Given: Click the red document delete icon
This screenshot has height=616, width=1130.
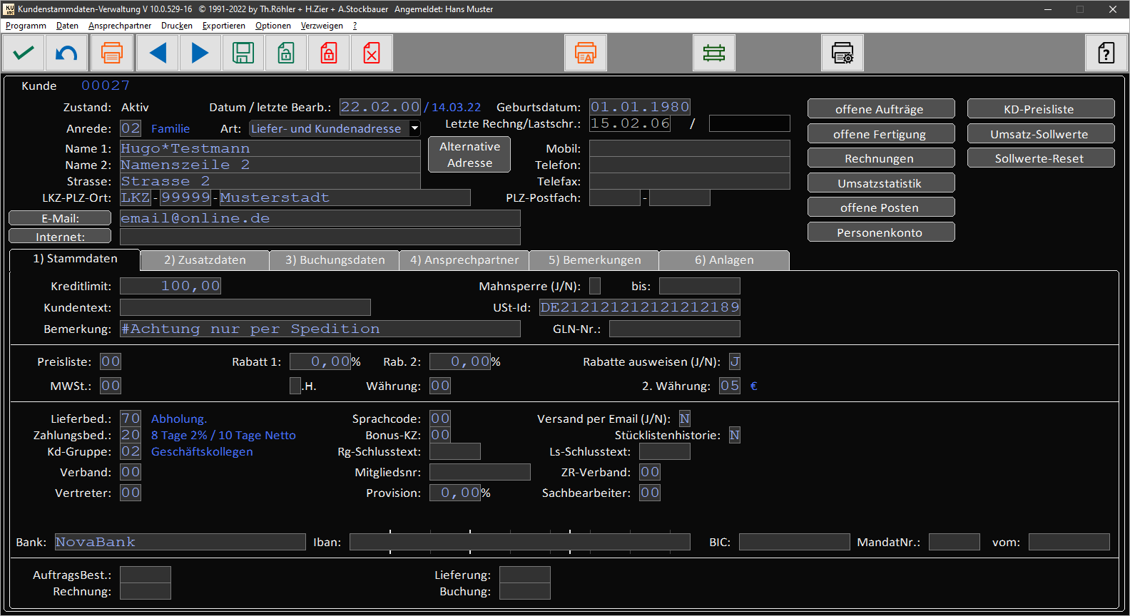Looking at the screenshot, I should (x=372, y=53).
